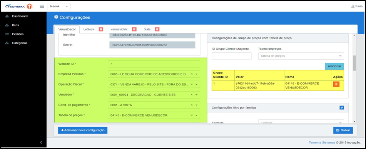Click the Categorias sidebar icon
This screenshot has height=149, width=366.
[x=7, y=43]
